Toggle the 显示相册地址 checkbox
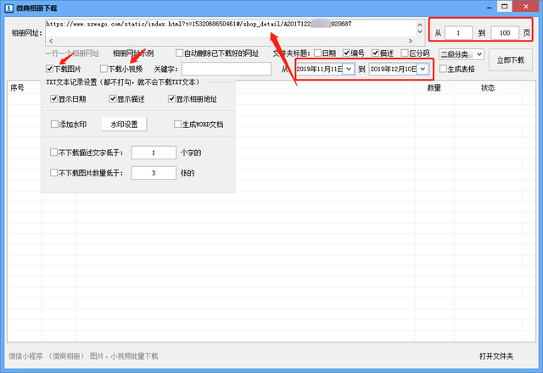543x373 pixels. [x=172, y=99]
